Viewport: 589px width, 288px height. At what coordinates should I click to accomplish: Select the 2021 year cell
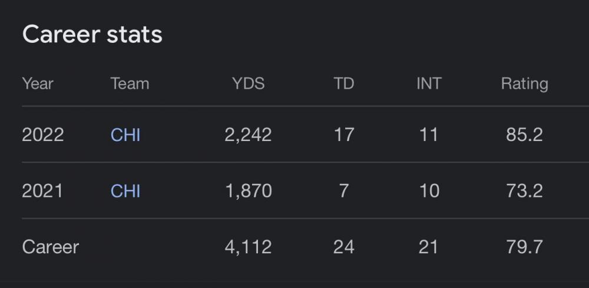42,191
